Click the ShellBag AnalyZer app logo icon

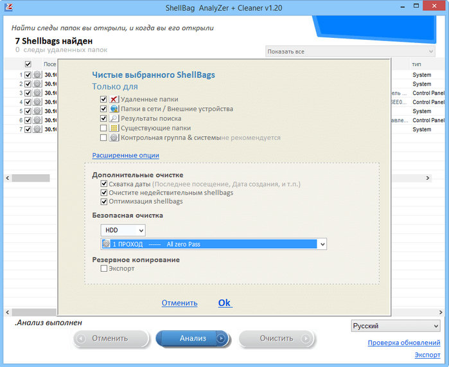[8, 7]
